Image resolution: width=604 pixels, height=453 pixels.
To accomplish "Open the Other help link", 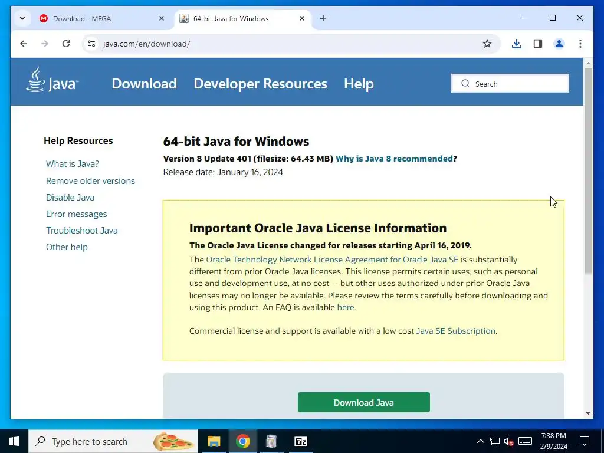I will [67, 247].
